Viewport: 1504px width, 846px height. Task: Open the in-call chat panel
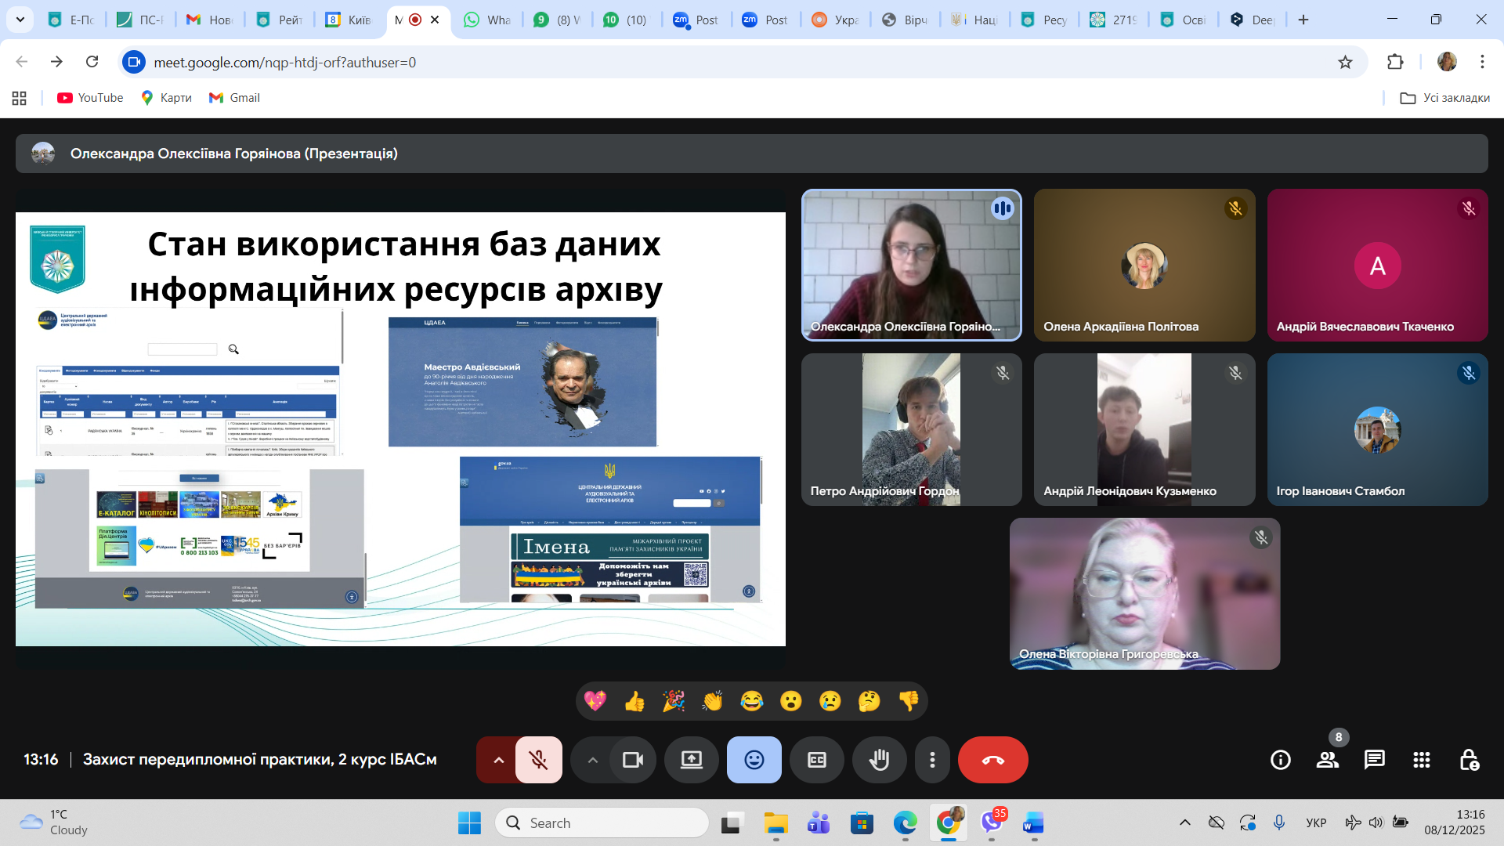(x=1375, y=759)
